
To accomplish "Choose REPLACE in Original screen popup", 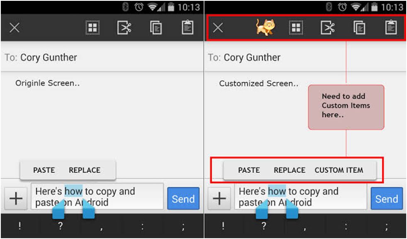I will tap(85, 170).
